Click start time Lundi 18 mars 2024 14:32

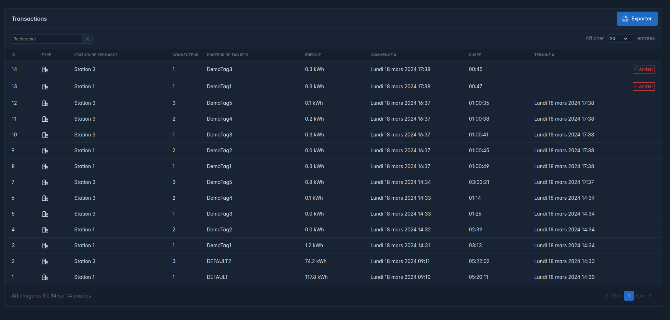click(401, 230)
